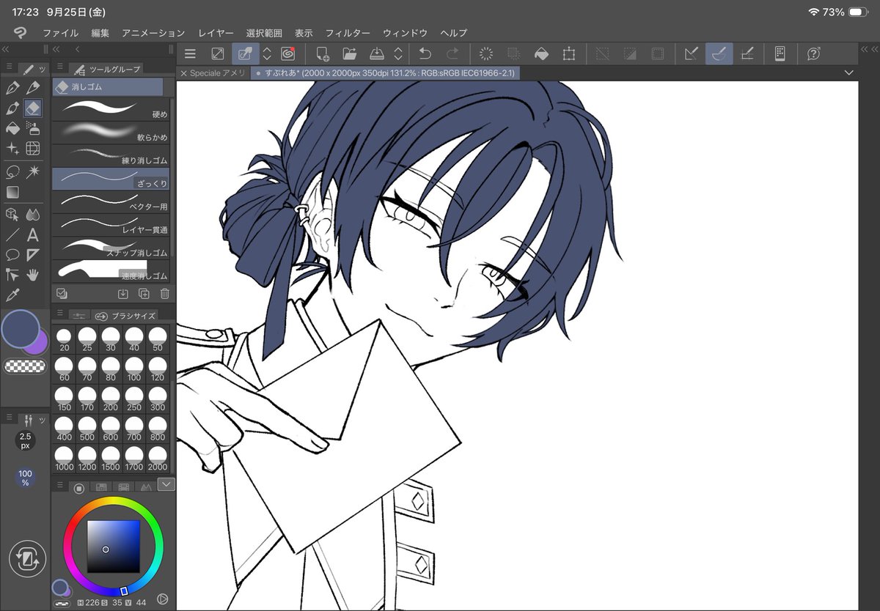Toggle the touch gesture finger-drawing setting
Screen dimensions: 880x611
click(246, 53)
